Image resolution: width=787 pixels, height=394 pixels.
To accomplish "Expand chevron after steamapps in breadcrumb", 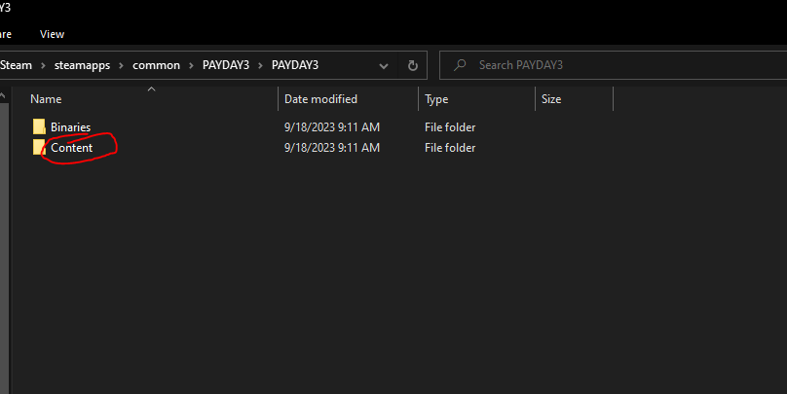I will coord(122,65).
